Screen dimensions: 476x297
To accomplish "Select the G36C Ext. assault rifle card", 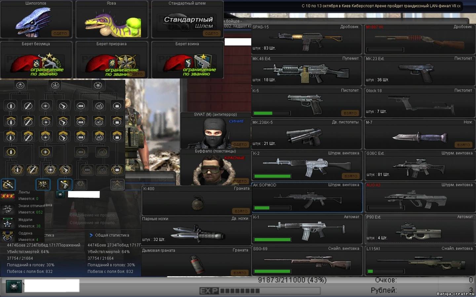I will (420, 165).
